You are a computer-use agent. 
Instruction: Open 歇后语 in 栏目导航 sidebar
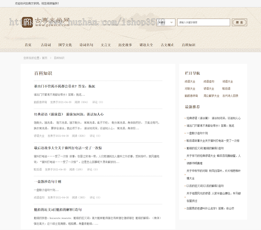(x=227, y=88)
